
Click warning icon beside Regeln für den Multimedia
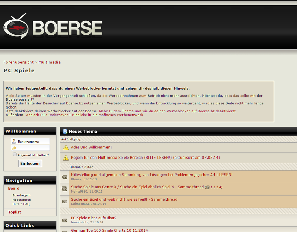66,158
